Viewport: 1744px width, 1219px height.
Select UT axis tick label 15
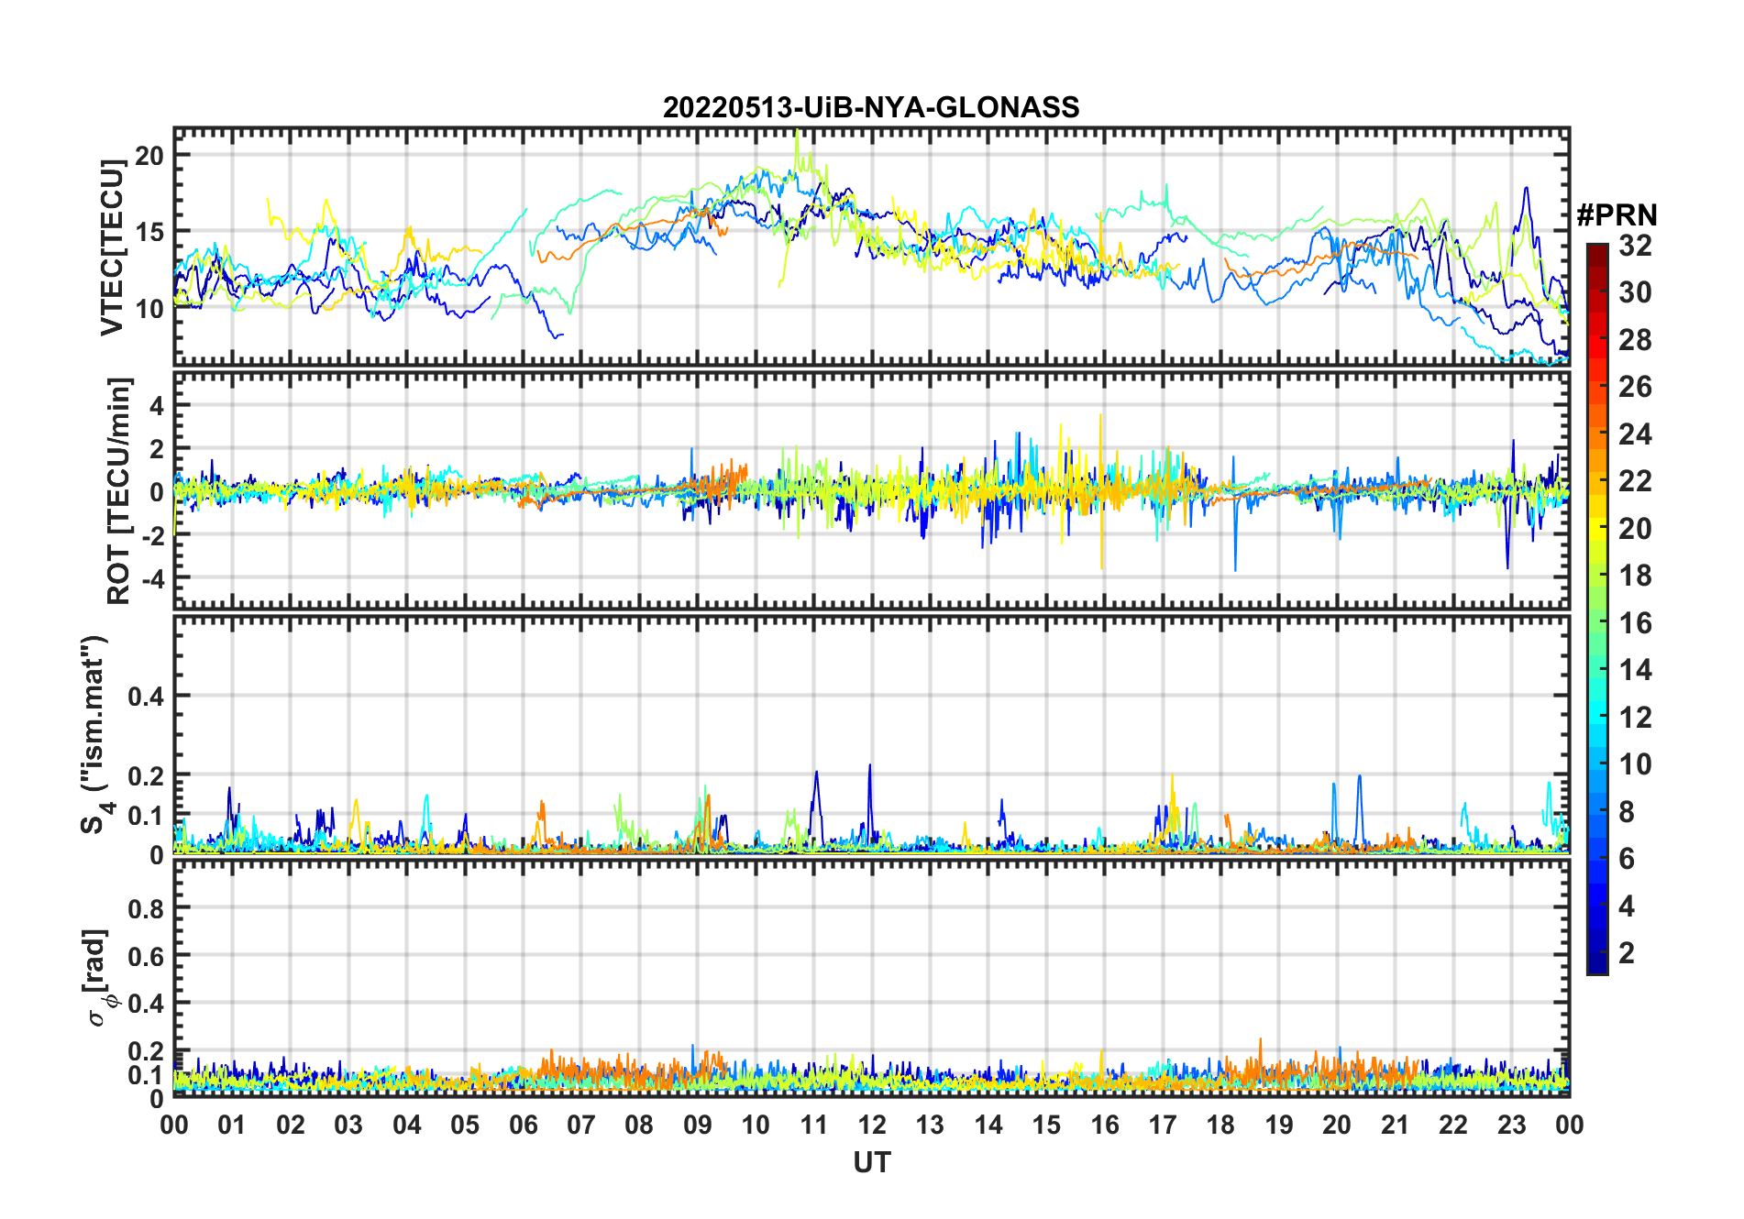click(1046, 1125)
